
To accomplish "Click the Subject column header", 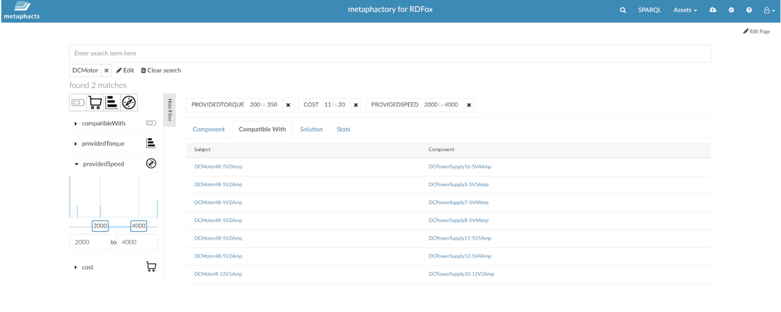I will (x=202, y=150).
